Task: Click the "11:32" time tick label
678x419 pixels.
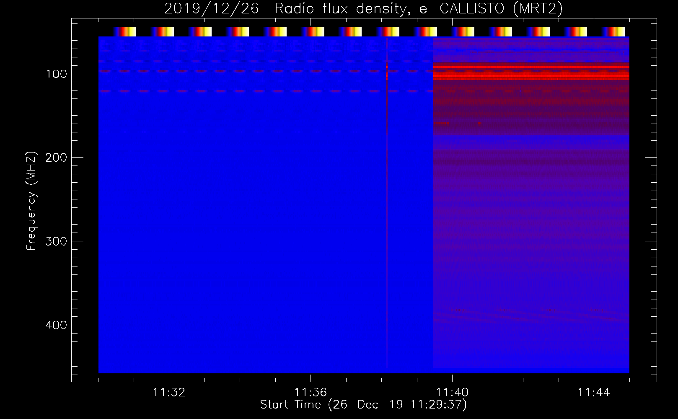Action: [169, 393]
